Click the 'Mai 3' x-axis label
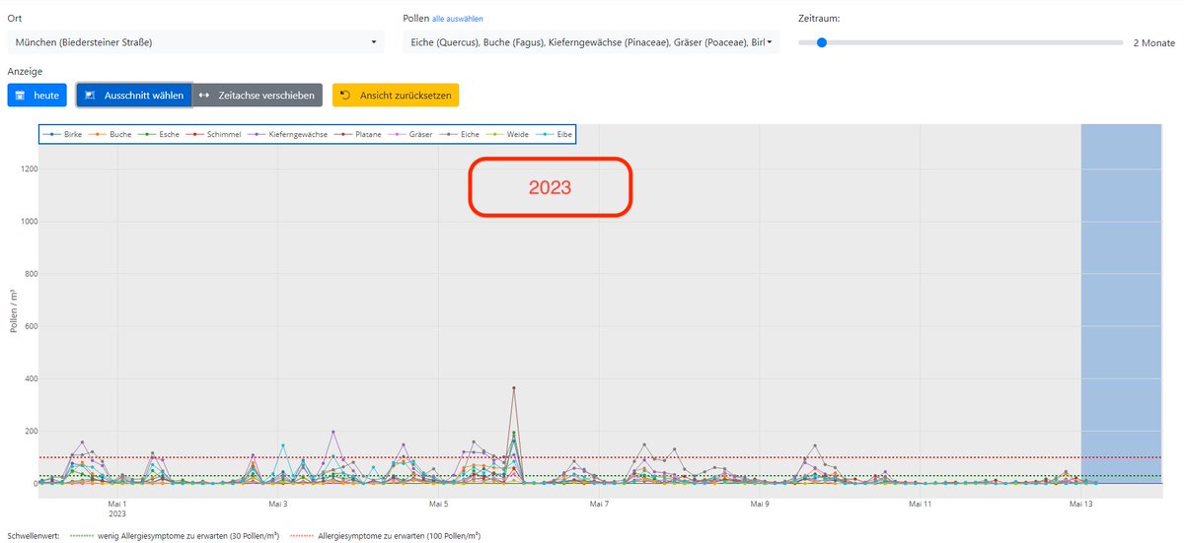 pyautogui.click(x=277, y=504)
